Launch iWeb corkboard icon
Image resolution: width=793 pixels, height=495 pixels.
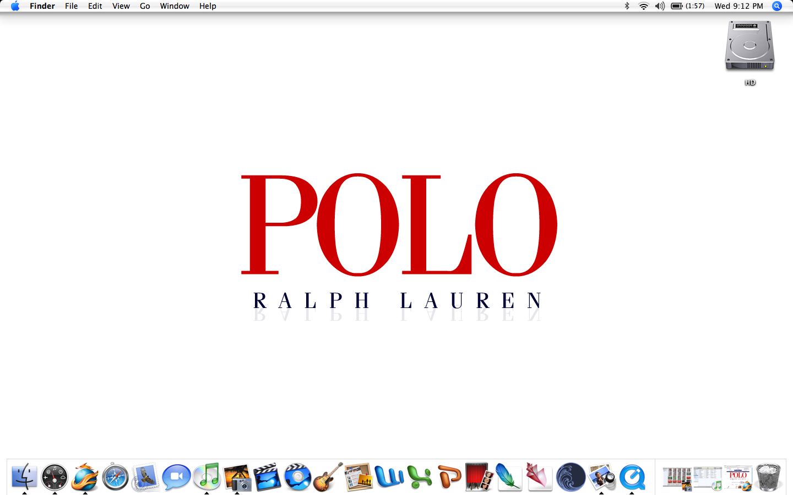coord(359,477)
